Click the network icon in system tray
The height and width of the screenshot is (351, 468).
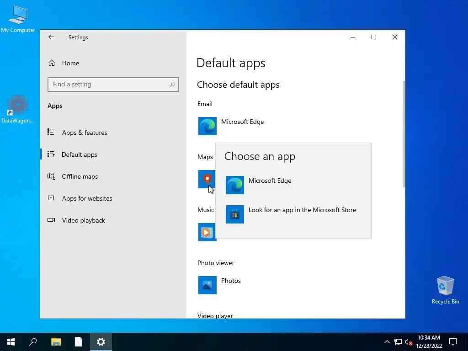398,342
